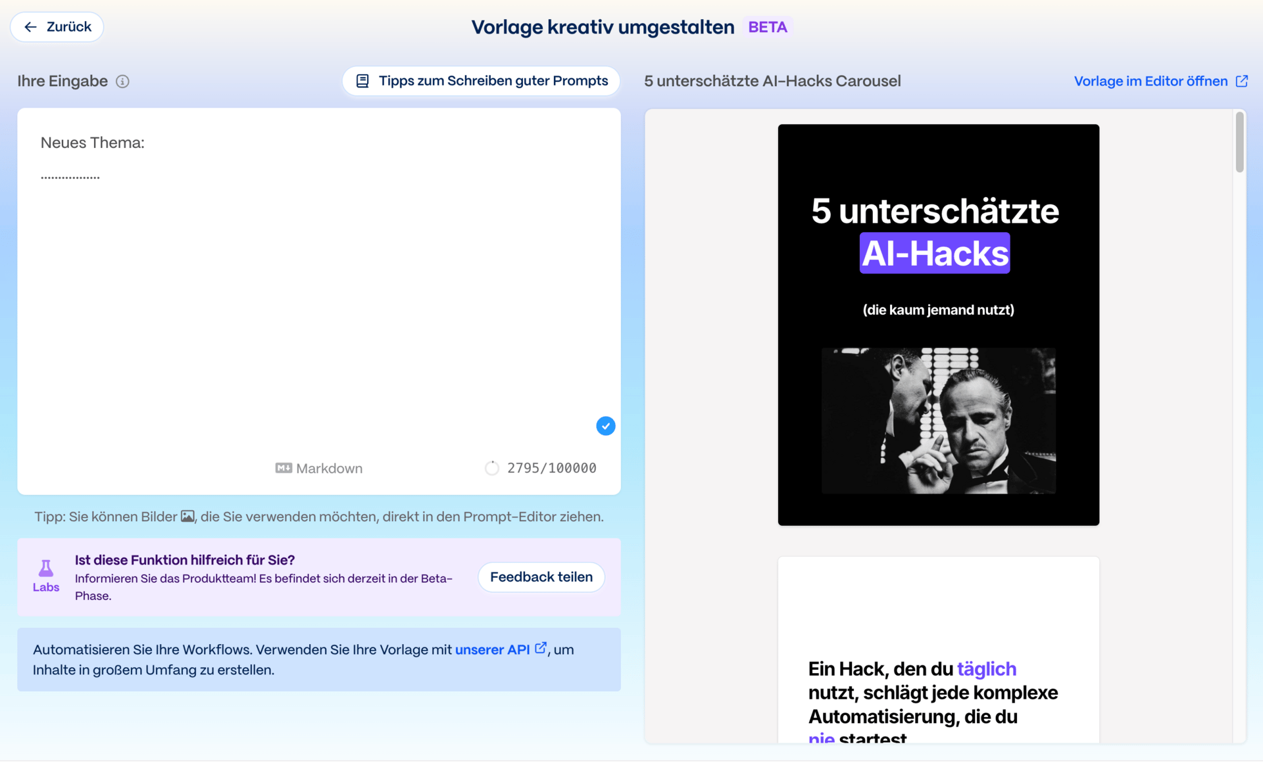Click the Labs flask icon
The width and height of the screenshot is (1263, 769).
click(46, 568)
